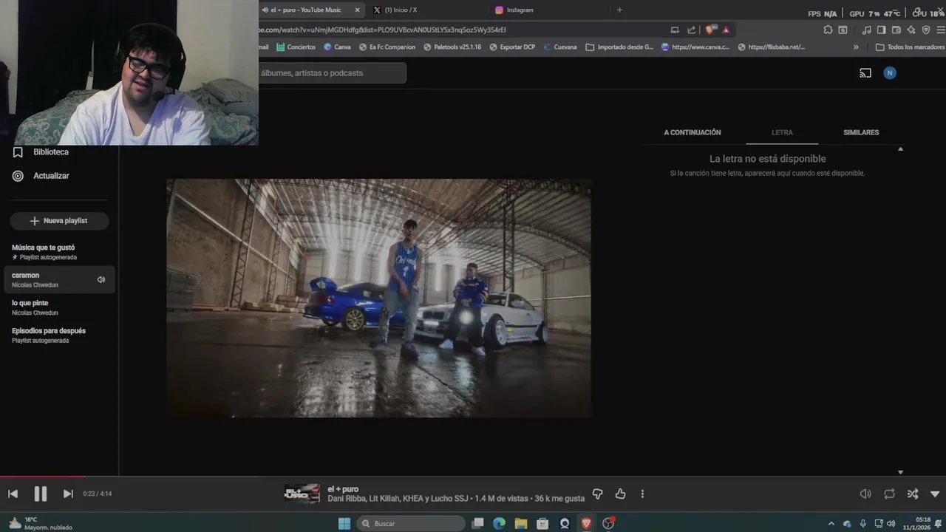Click the browser address bar URL
946x532 pixels.
pos(382,30)
